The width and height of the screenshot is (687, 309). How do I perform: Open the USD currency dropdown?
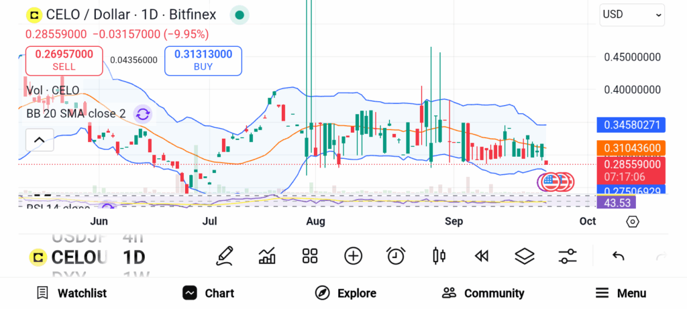point(632,14)
